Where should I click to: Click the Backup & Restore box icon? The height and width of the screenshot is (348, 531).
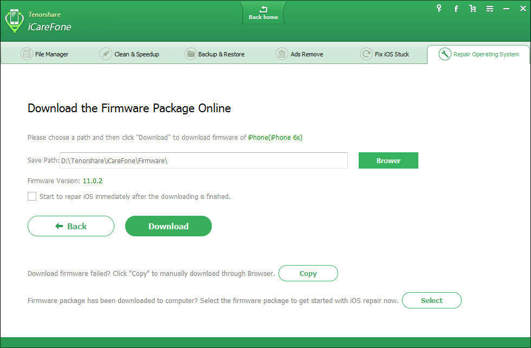pos(191,54)
